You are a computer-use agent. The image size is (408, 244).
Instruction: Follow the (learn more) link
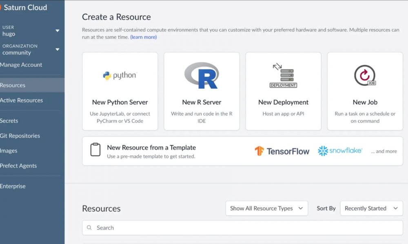143,37
